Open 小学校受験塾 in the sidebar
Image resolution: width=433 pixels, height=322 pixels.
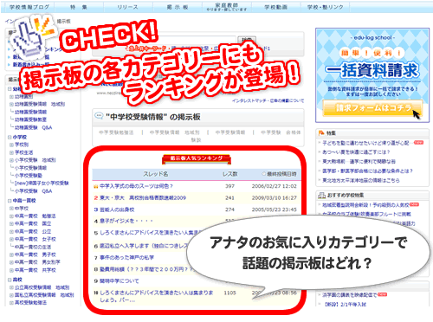(x=29, y=176)
